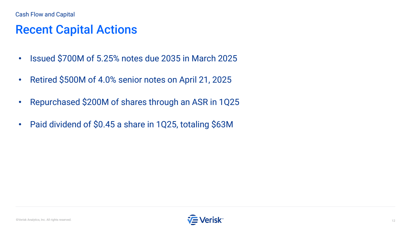Screen dimensions: 411x231
Task: Click the trademark symbol beside Verisk
Action: tap(222, 219)
